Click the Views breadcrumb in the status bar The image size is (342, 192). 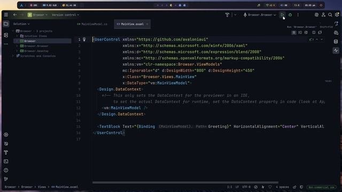(x=42, y=187)
